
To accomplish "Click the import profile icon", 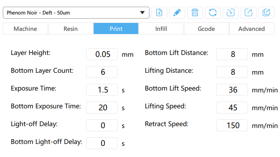I will pos(231,13).
